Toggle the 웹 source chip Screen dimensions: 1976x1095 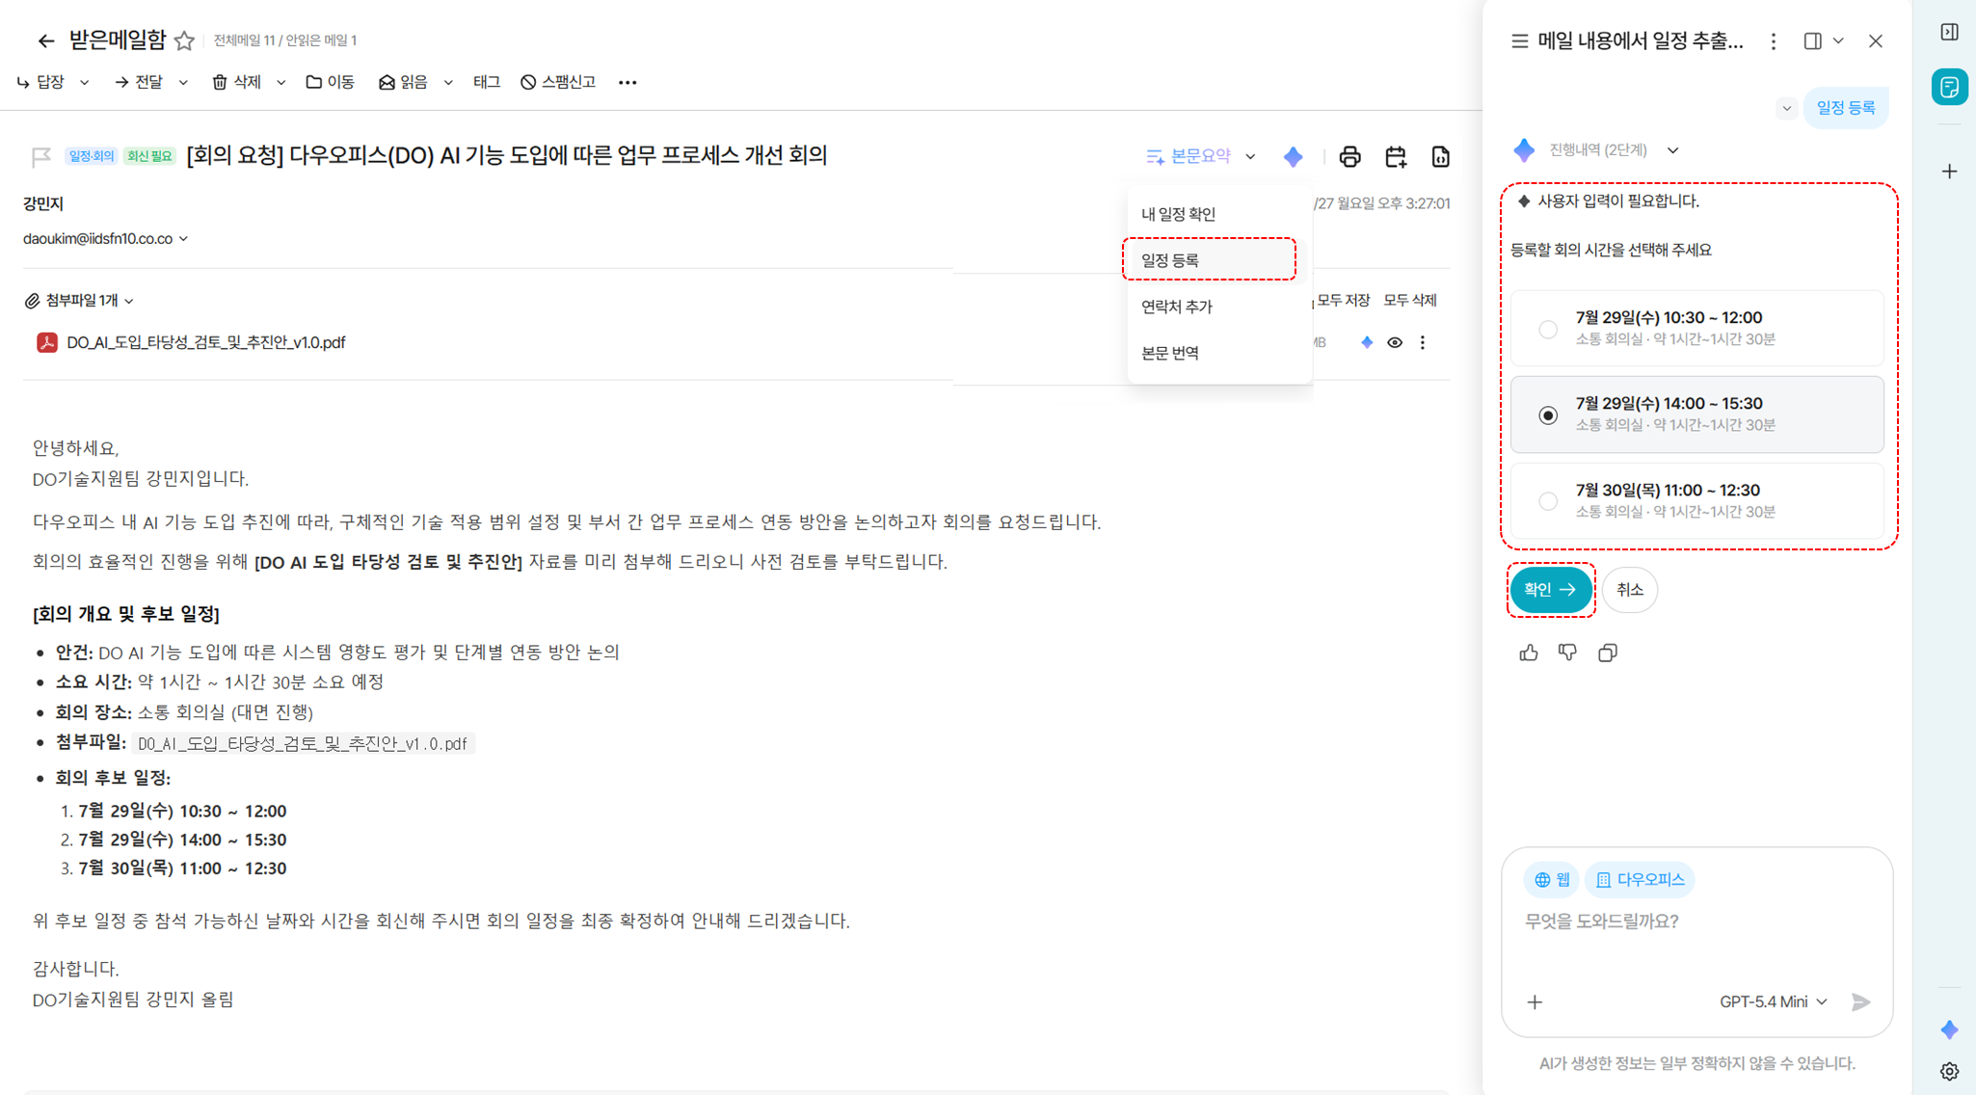1551,880
